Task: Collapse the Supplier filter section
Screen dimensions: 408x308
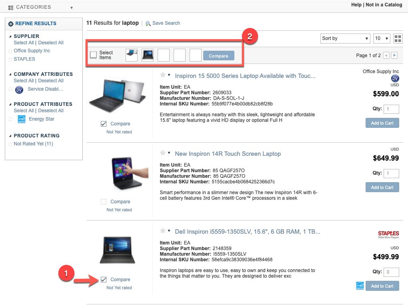Action: click(x=10, y=36)
